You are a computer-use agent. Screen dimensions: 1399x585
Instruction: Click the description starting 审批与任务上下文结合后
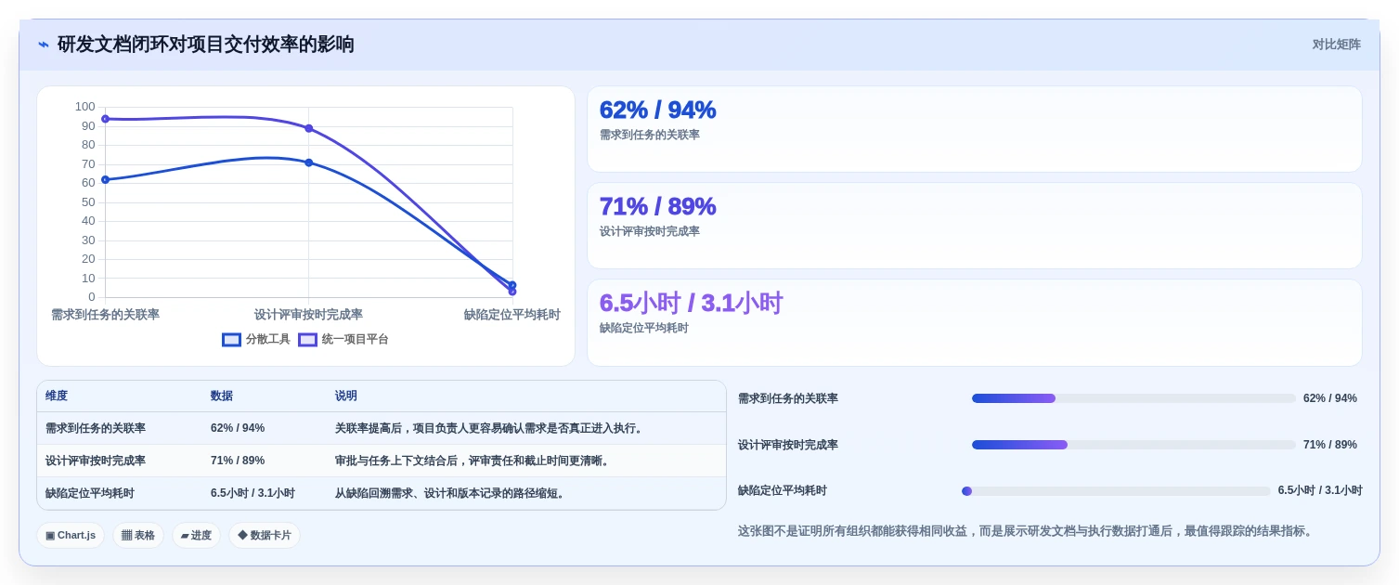(474, 461)
